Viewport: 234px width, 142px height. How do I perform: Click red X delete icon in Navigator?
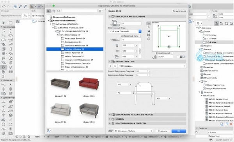point(231,124)
